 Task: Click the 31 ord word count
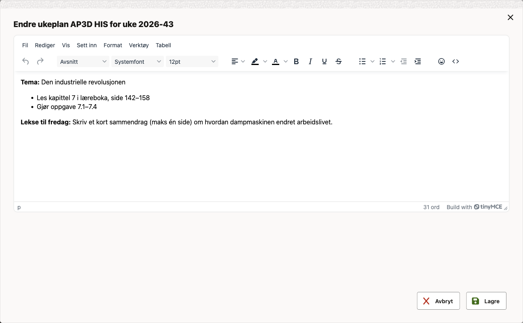click(x=431, y=207)
